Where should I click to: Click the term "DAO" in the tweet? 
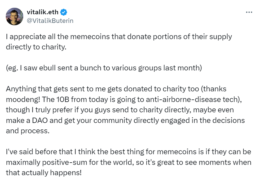pos(40,120)
